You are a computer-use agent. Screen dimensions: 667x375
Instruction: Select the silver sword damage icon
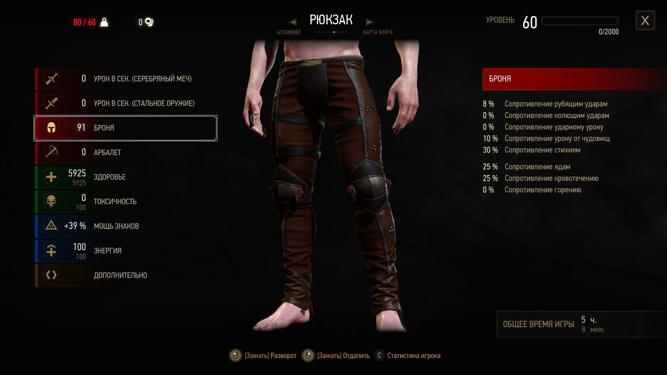[51, 79]
